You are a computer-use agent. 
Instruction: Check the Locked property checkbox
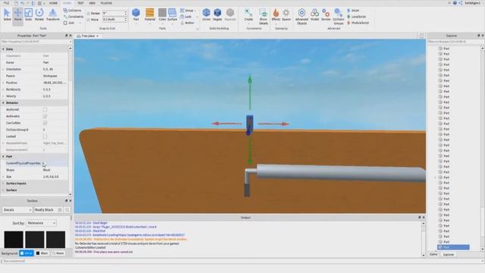(x=45, y=136)
